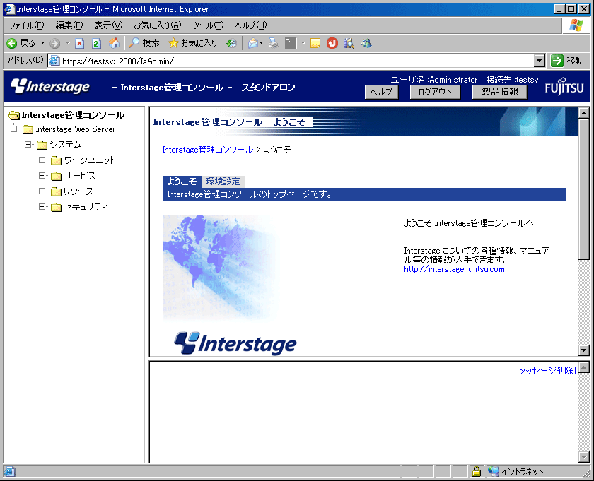
Task: Click the メッセージ削除 link
Action: click(x=546, y=371)
